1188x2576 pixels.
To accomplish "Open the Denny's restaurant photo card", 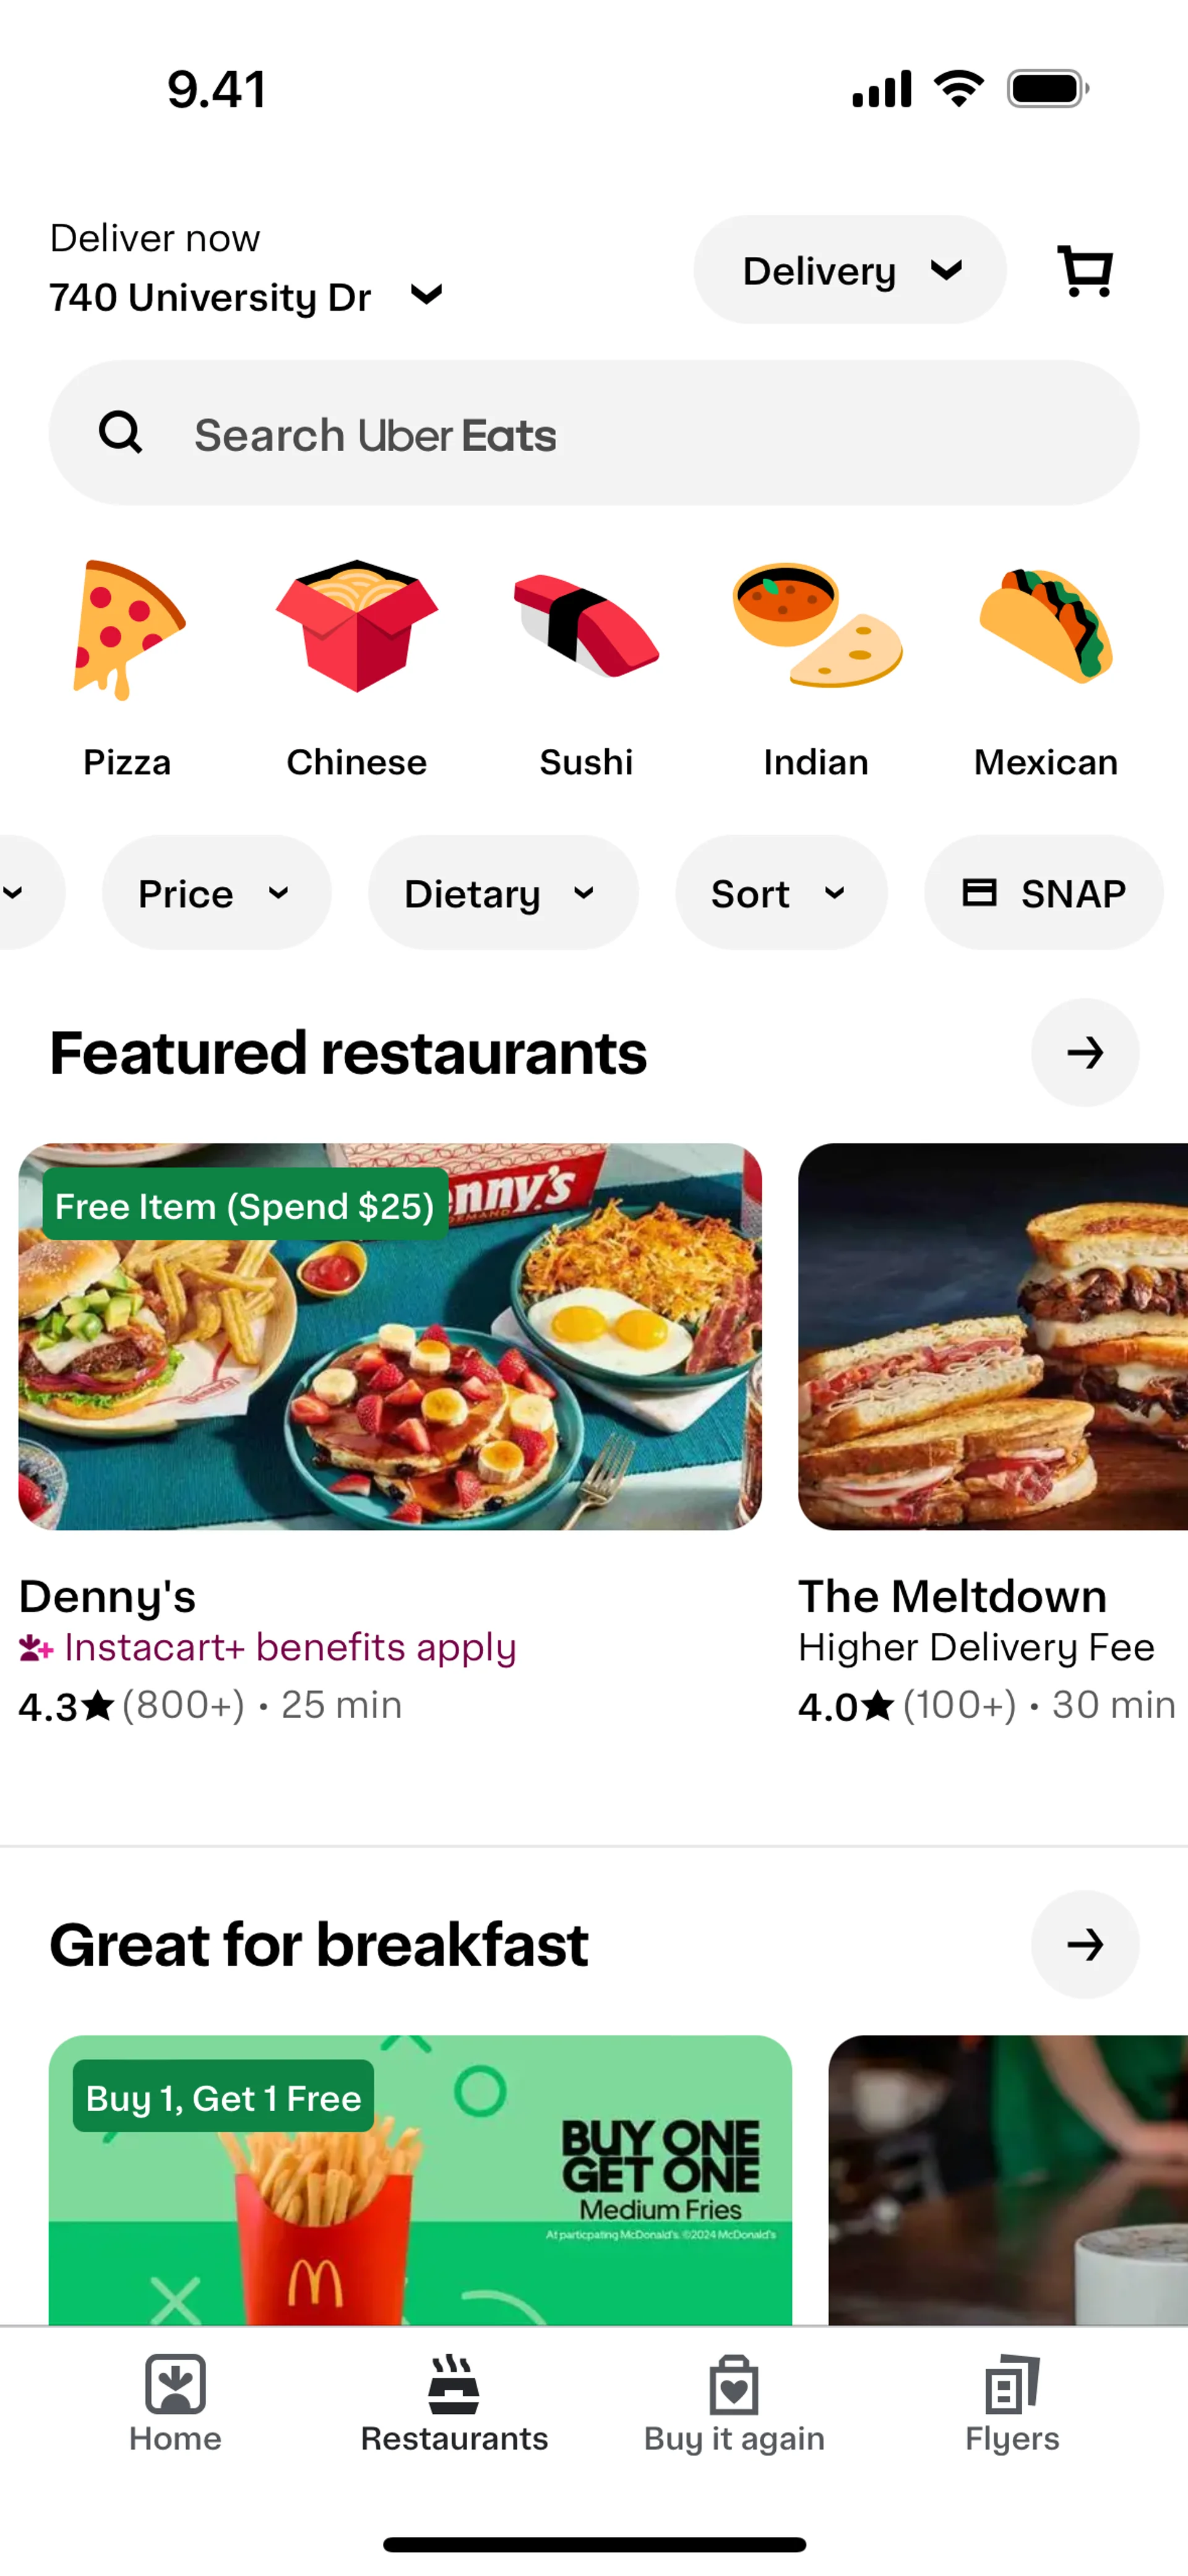I will click(390, 1336).
